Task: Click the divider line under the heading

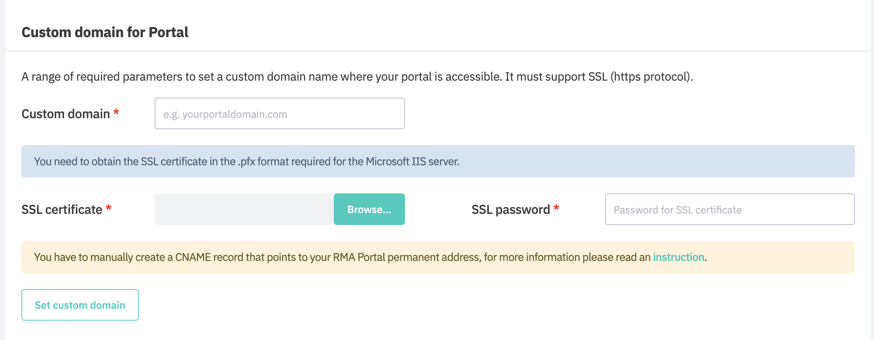Action: click(435, 51)
